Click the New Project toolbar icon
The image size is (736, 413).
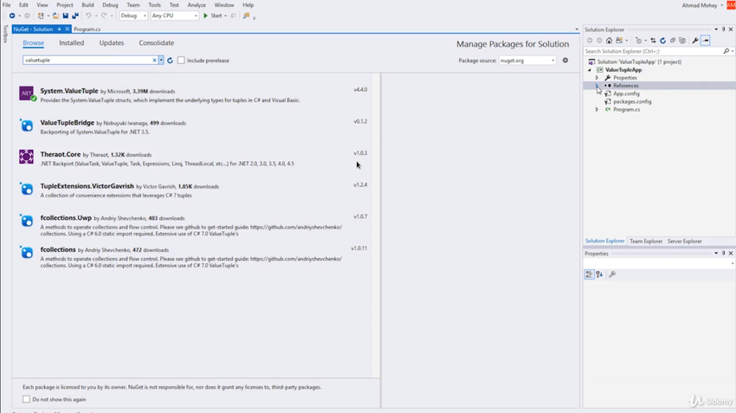pos(41,16)
